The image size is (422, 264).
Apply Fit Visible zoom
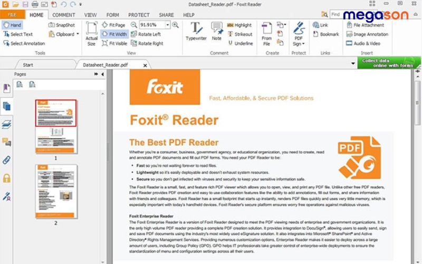tap(114, 43)
